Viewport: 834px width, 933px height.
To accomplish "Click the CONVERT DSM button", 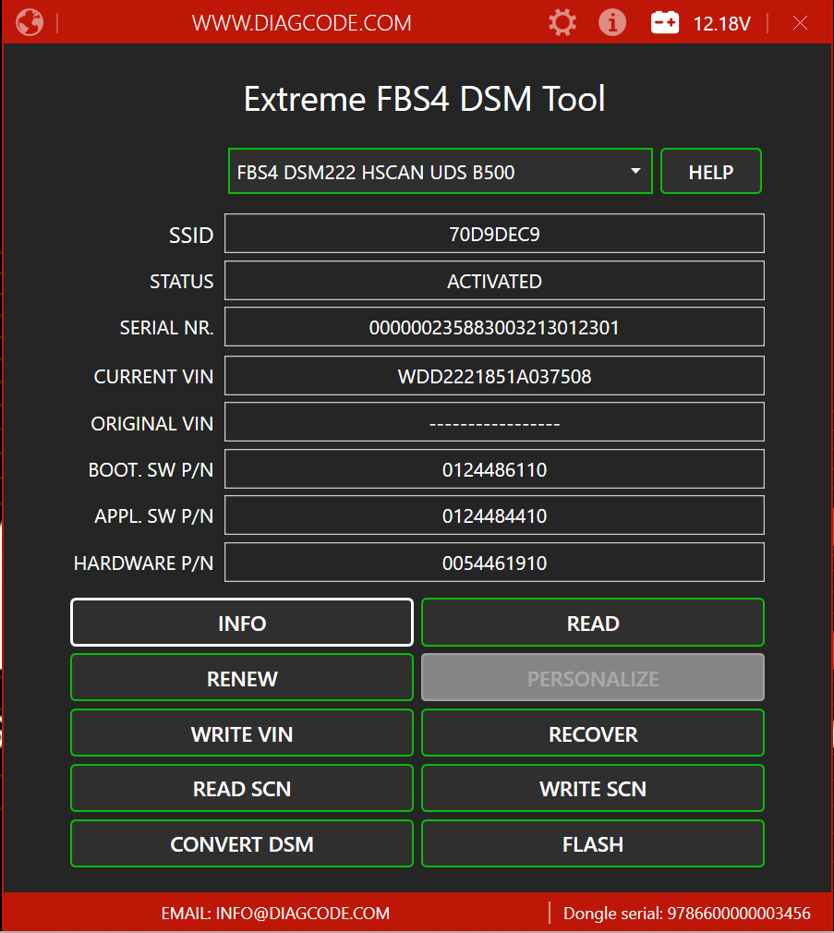I will [242, 844].
